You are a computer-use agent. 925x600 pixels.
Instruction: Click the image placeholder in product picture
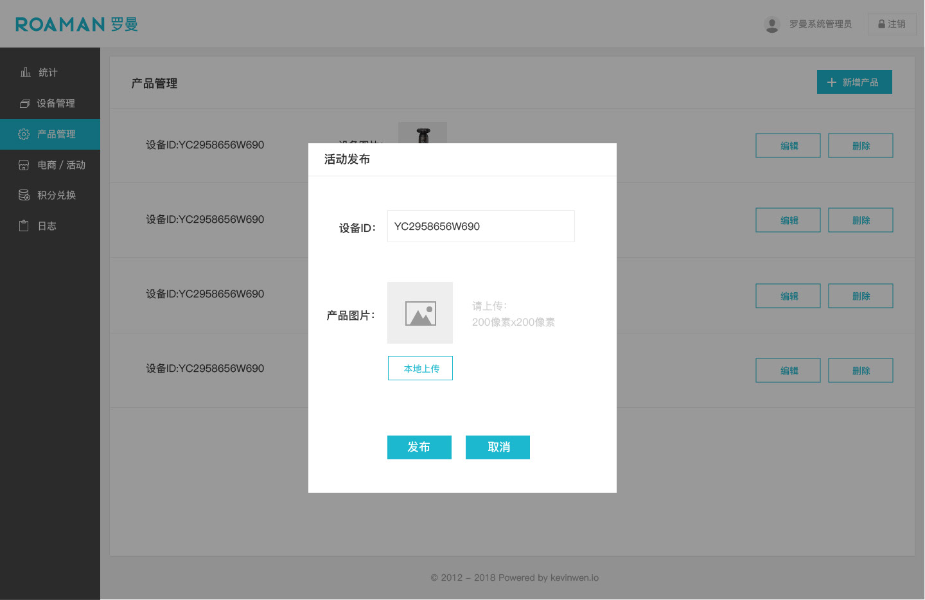(x=420, y=313)
